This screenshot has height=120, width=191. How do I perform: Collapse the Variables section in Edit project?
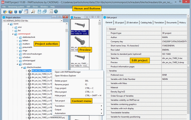tap(107, 71)
